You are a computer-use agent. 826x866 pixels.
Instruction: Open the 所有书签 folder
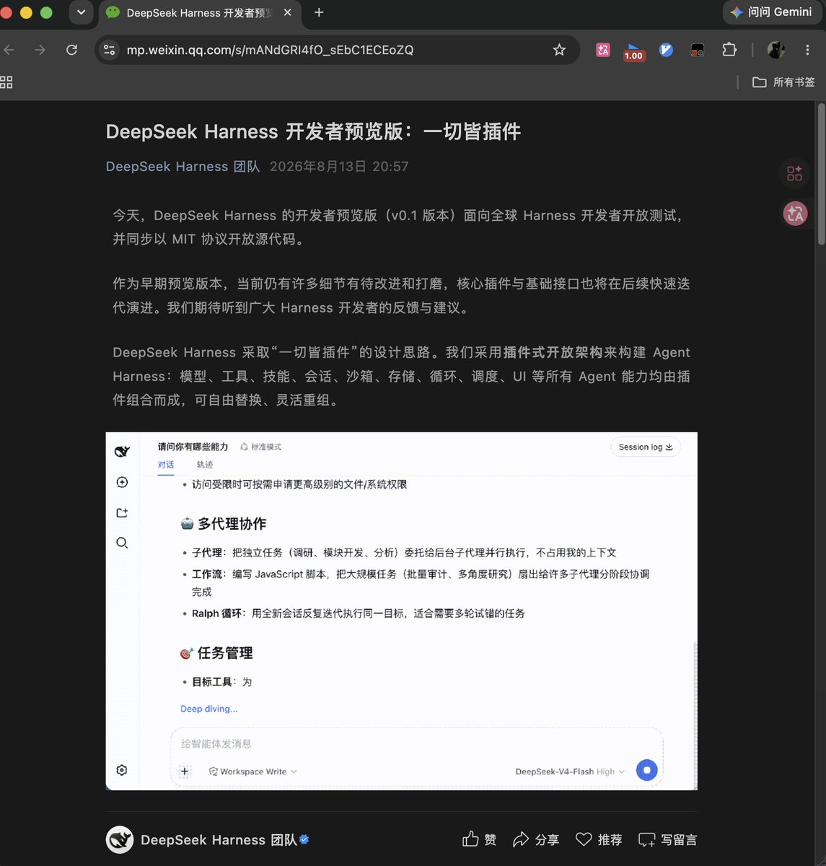(x=783, y=82)
